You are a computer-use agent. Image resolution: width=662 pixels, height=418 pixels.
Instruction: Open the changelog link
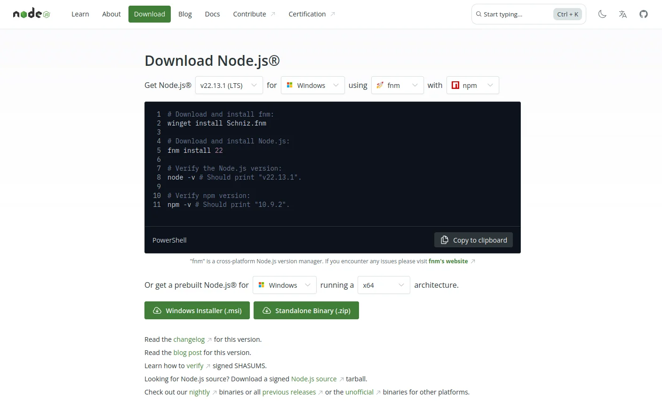point(189,339)
